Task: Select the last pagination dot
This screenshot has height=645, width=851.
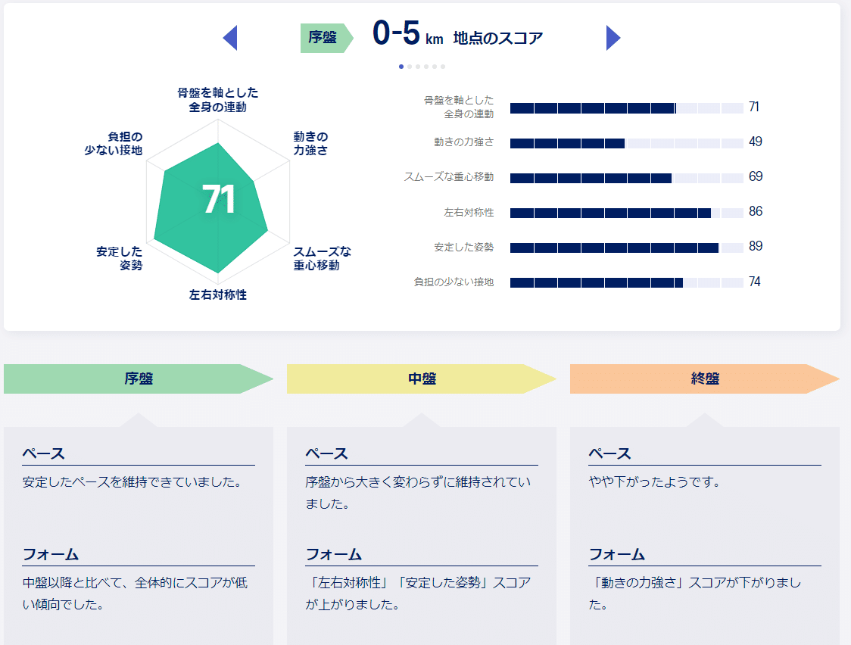Action: coord(443,67)
